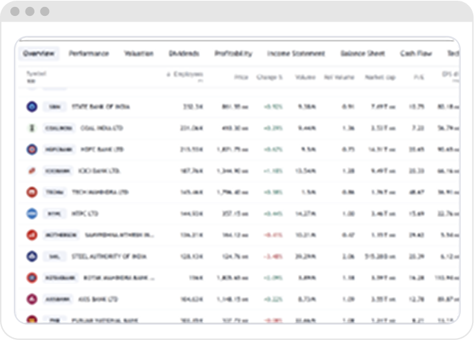
Task: Select the Dividends tab
Action: (184, 53)
